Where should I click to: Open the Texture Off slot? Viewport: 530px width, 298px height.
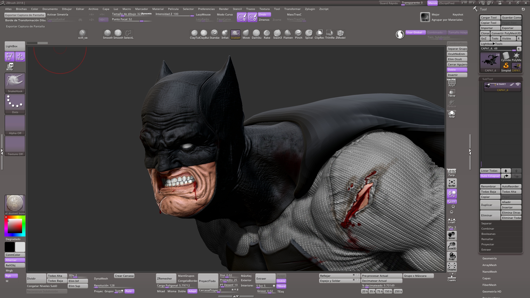tap(15, 146)
